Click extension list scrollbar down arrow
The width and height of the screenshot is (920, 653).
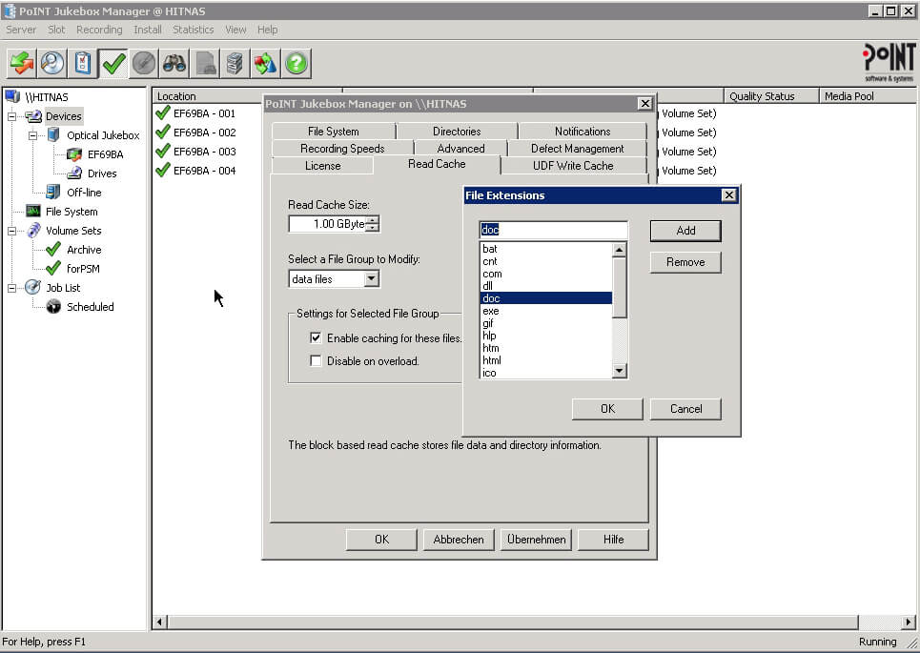click(620, 371)
